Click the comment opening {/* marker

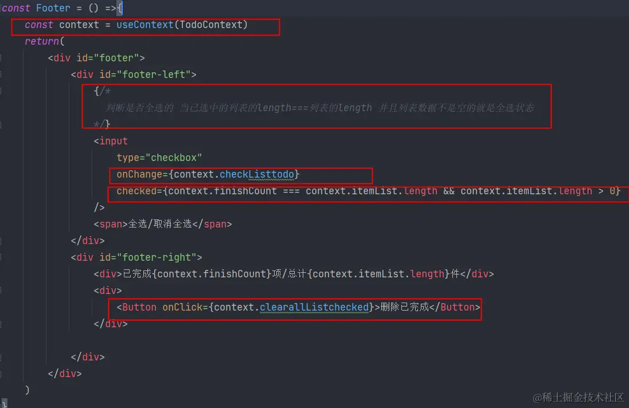[102, 91]
